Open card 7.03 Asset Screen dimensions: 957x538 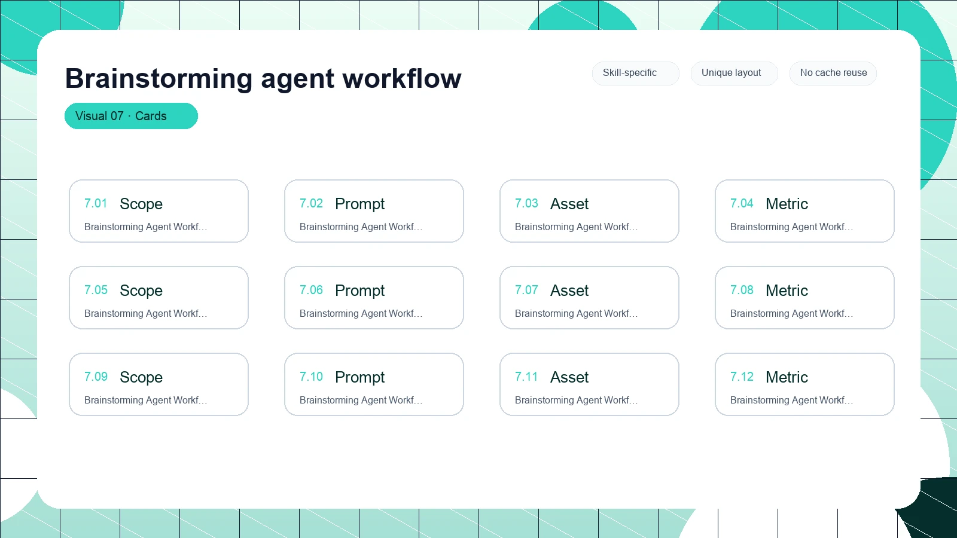click(589, 211)
